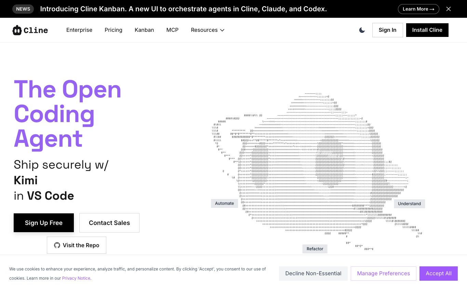Dismiss the news banner with X icon
467x292 pixels.
pos(449,9)
